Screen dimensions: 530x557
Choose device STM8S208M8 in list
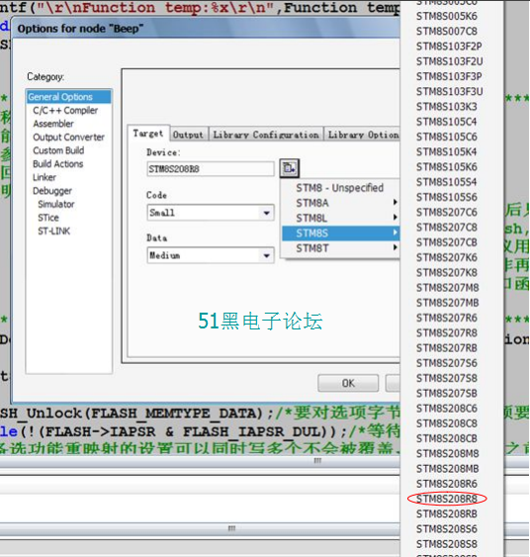(x=448, y=454)
